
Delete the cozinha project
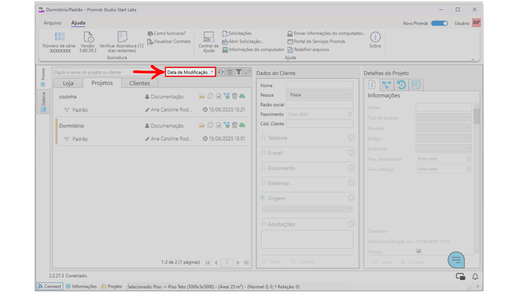pyautogui.click(x=234, y=96)
